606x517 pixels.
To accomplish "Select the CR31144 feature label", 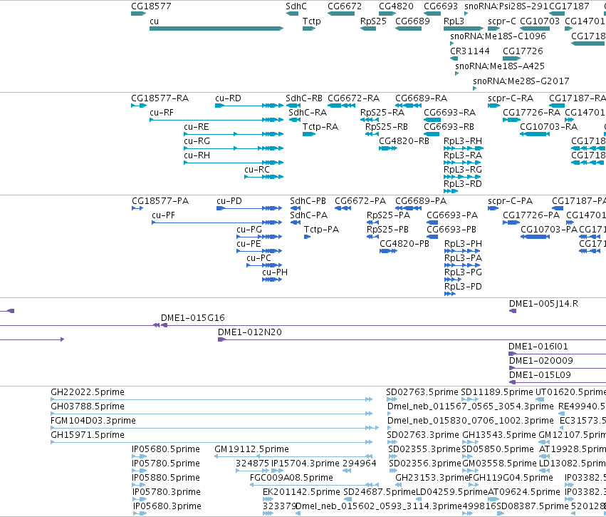I will coord(470,51).
